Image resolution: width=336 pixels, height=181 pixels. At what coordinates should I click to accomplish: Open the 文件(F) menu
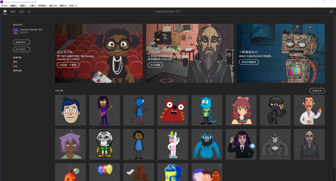point(4,6)
